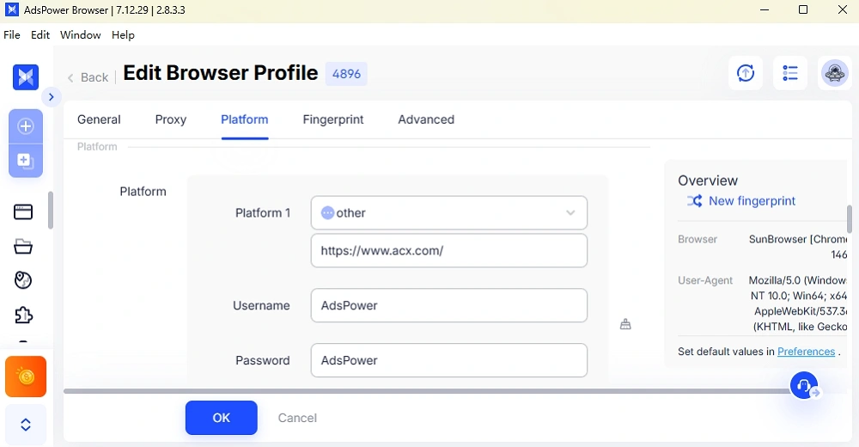859x447 pixels.
Task: Click the SunBrowser value in Overview
Action: tap(798, 247)
